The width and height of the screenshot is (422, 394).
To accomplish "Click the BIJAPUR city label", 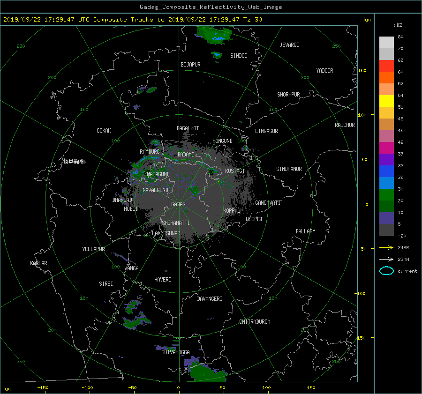I will coord(190,65).
